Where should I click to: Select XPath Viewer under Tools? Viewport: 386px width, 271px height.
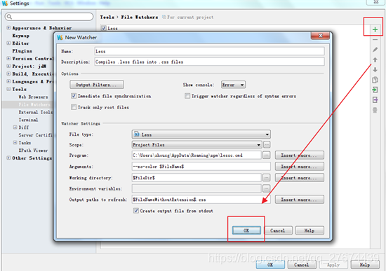pyautogui.click(x=33, y=150)
